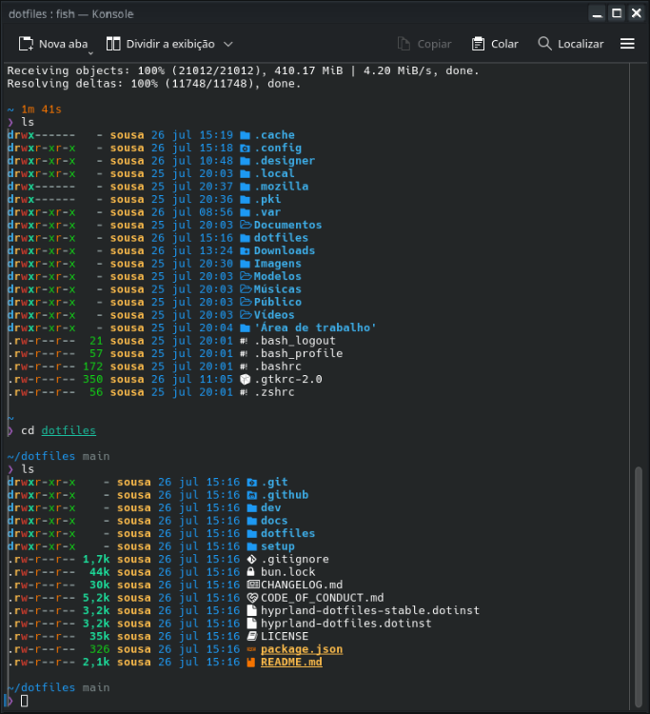Viewport: 650px width, 714px height.
Task: Click the lock icon next to bun.lock
Action: (251, 572)
